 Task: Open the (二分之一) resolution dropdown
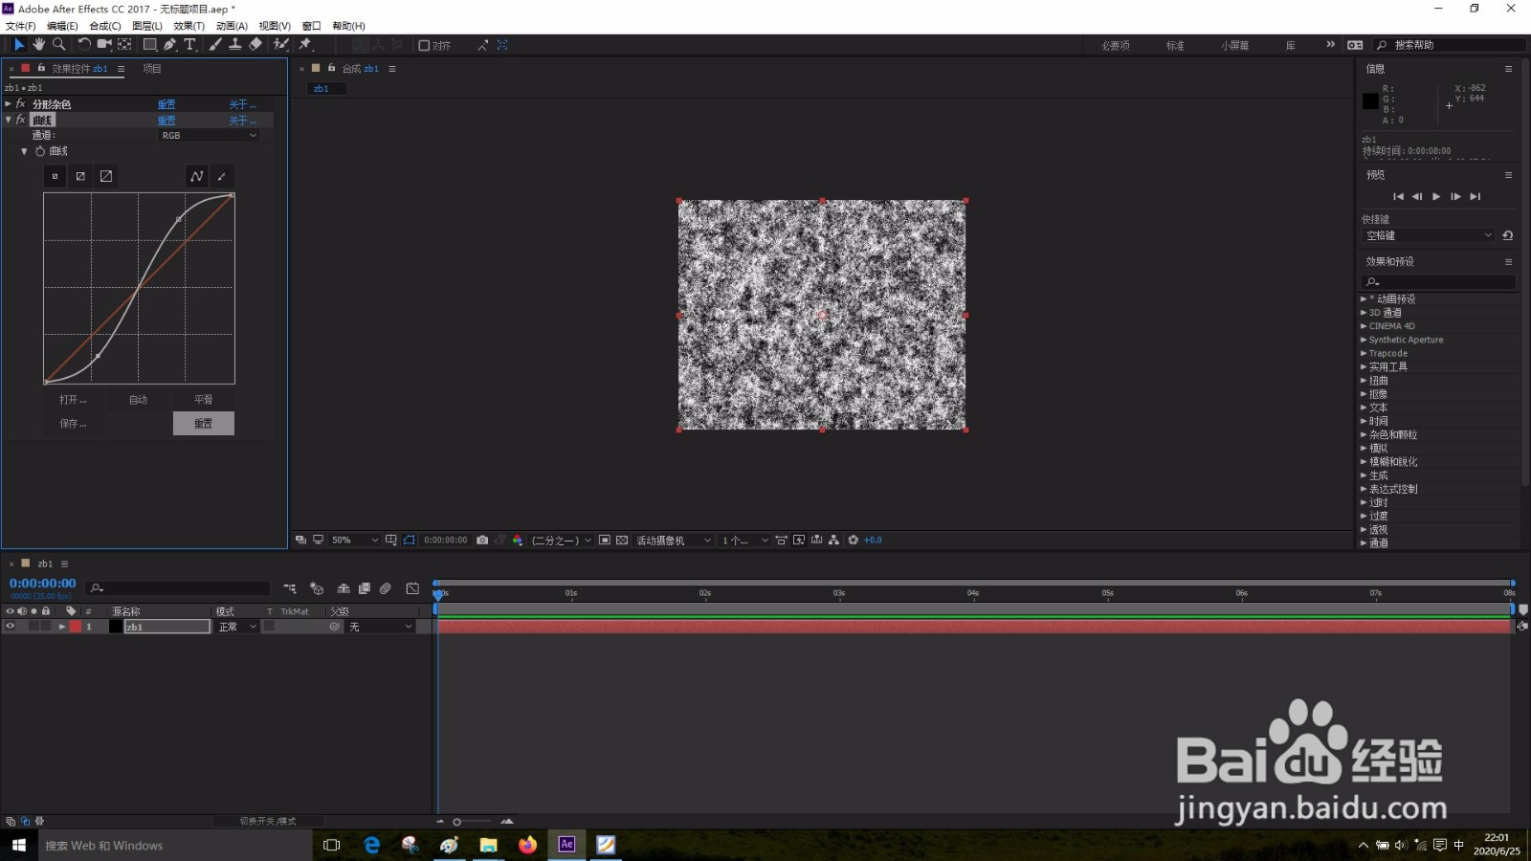[x=561, y=541]
